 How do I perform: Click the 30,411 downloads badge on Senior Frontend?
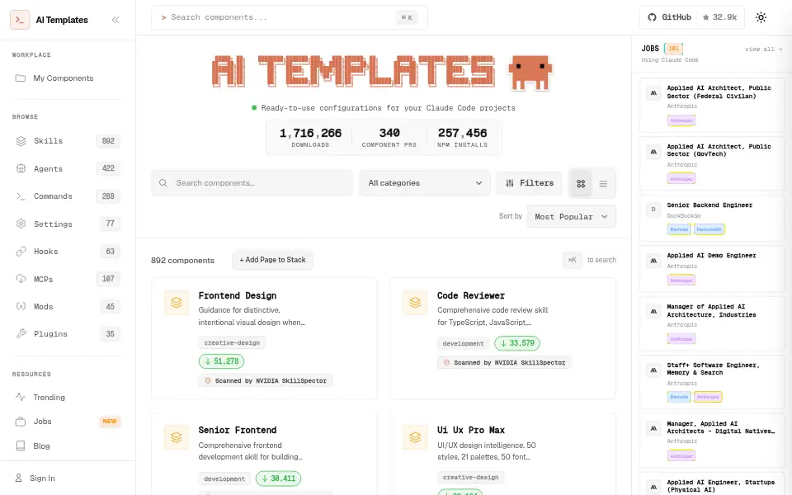[278, 478]
